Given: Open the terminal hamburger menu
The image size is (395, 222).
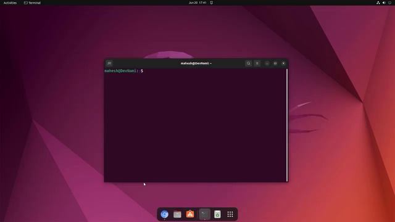Looking at the screenshot, I should pyautogui.click(x=257, y=63).
